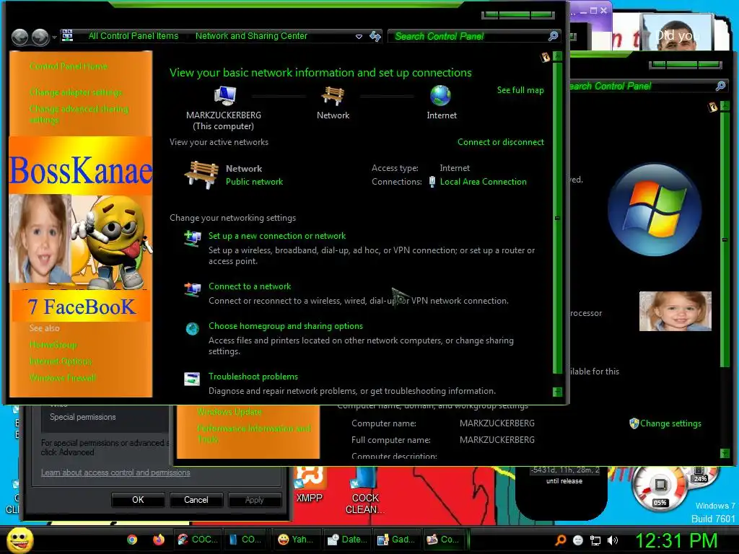739x554 pixels.
Task: Launch Chrome from the taskbar
Action: coord(132,540)
